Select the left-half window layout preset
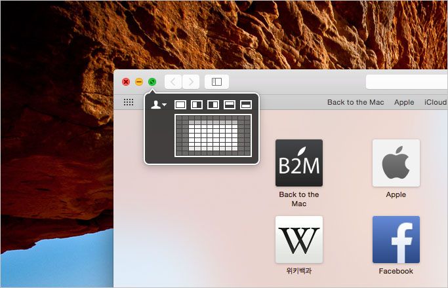This screenshot has height=288, width=448. pyautogui.click(x=197, y=105)
